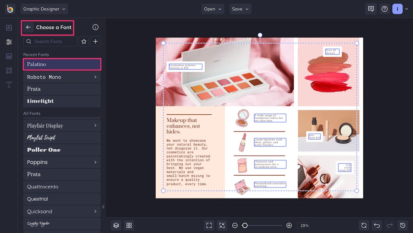Viewport: 413px width, 233px height.
Task: Select the 'A wide range of foundation' text box
Action: tap(270, 118)
